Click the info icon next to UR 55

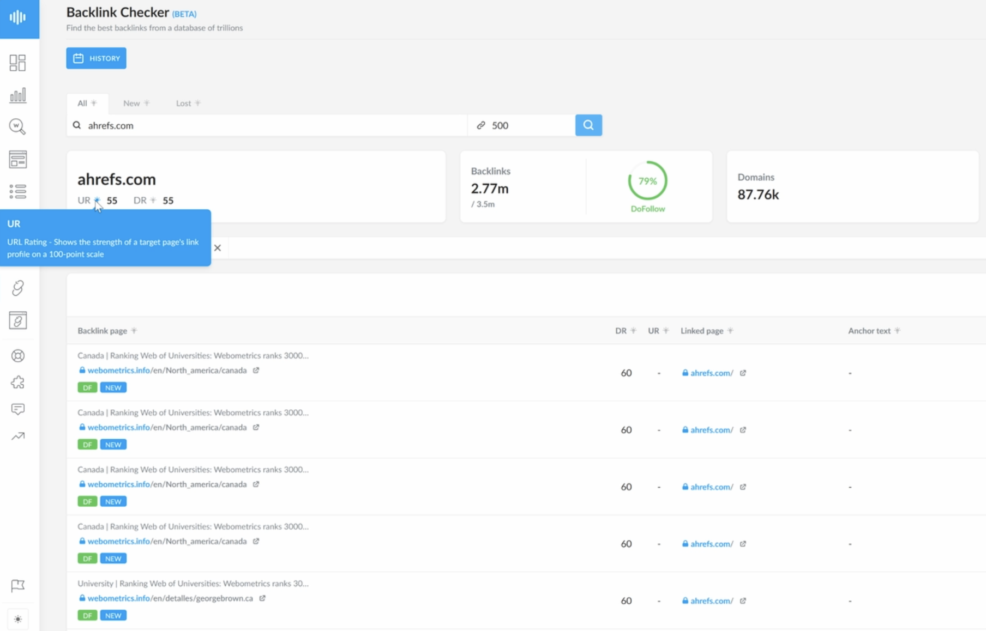coord(97,200)
